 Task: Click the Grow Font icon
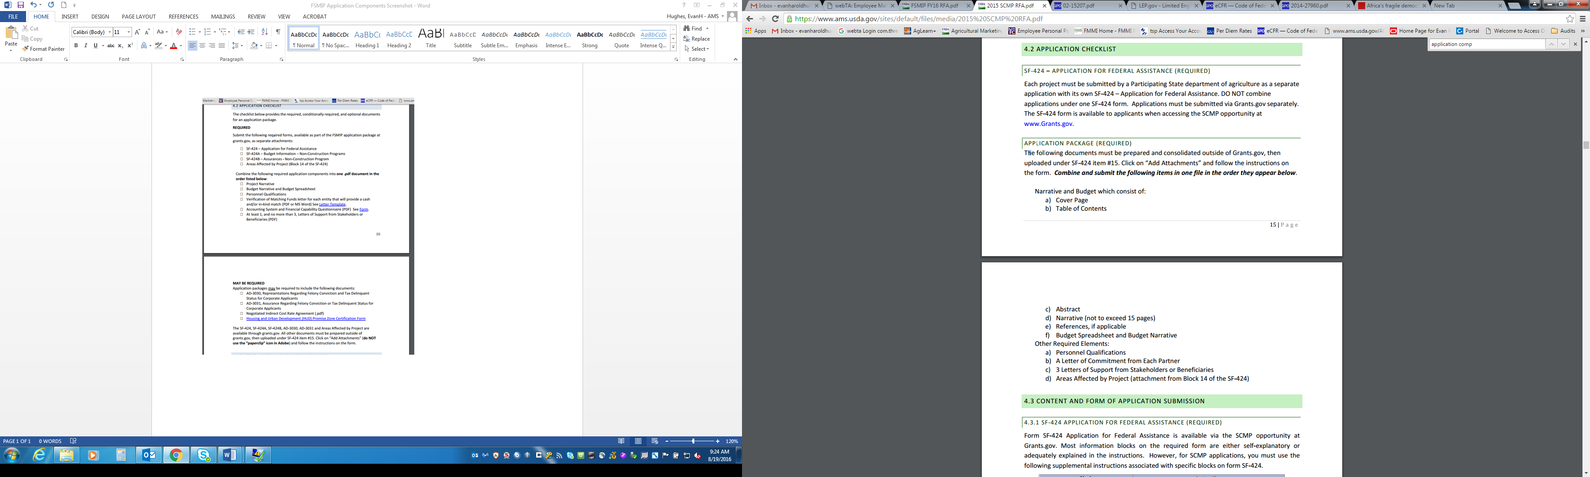coord(137,32)
